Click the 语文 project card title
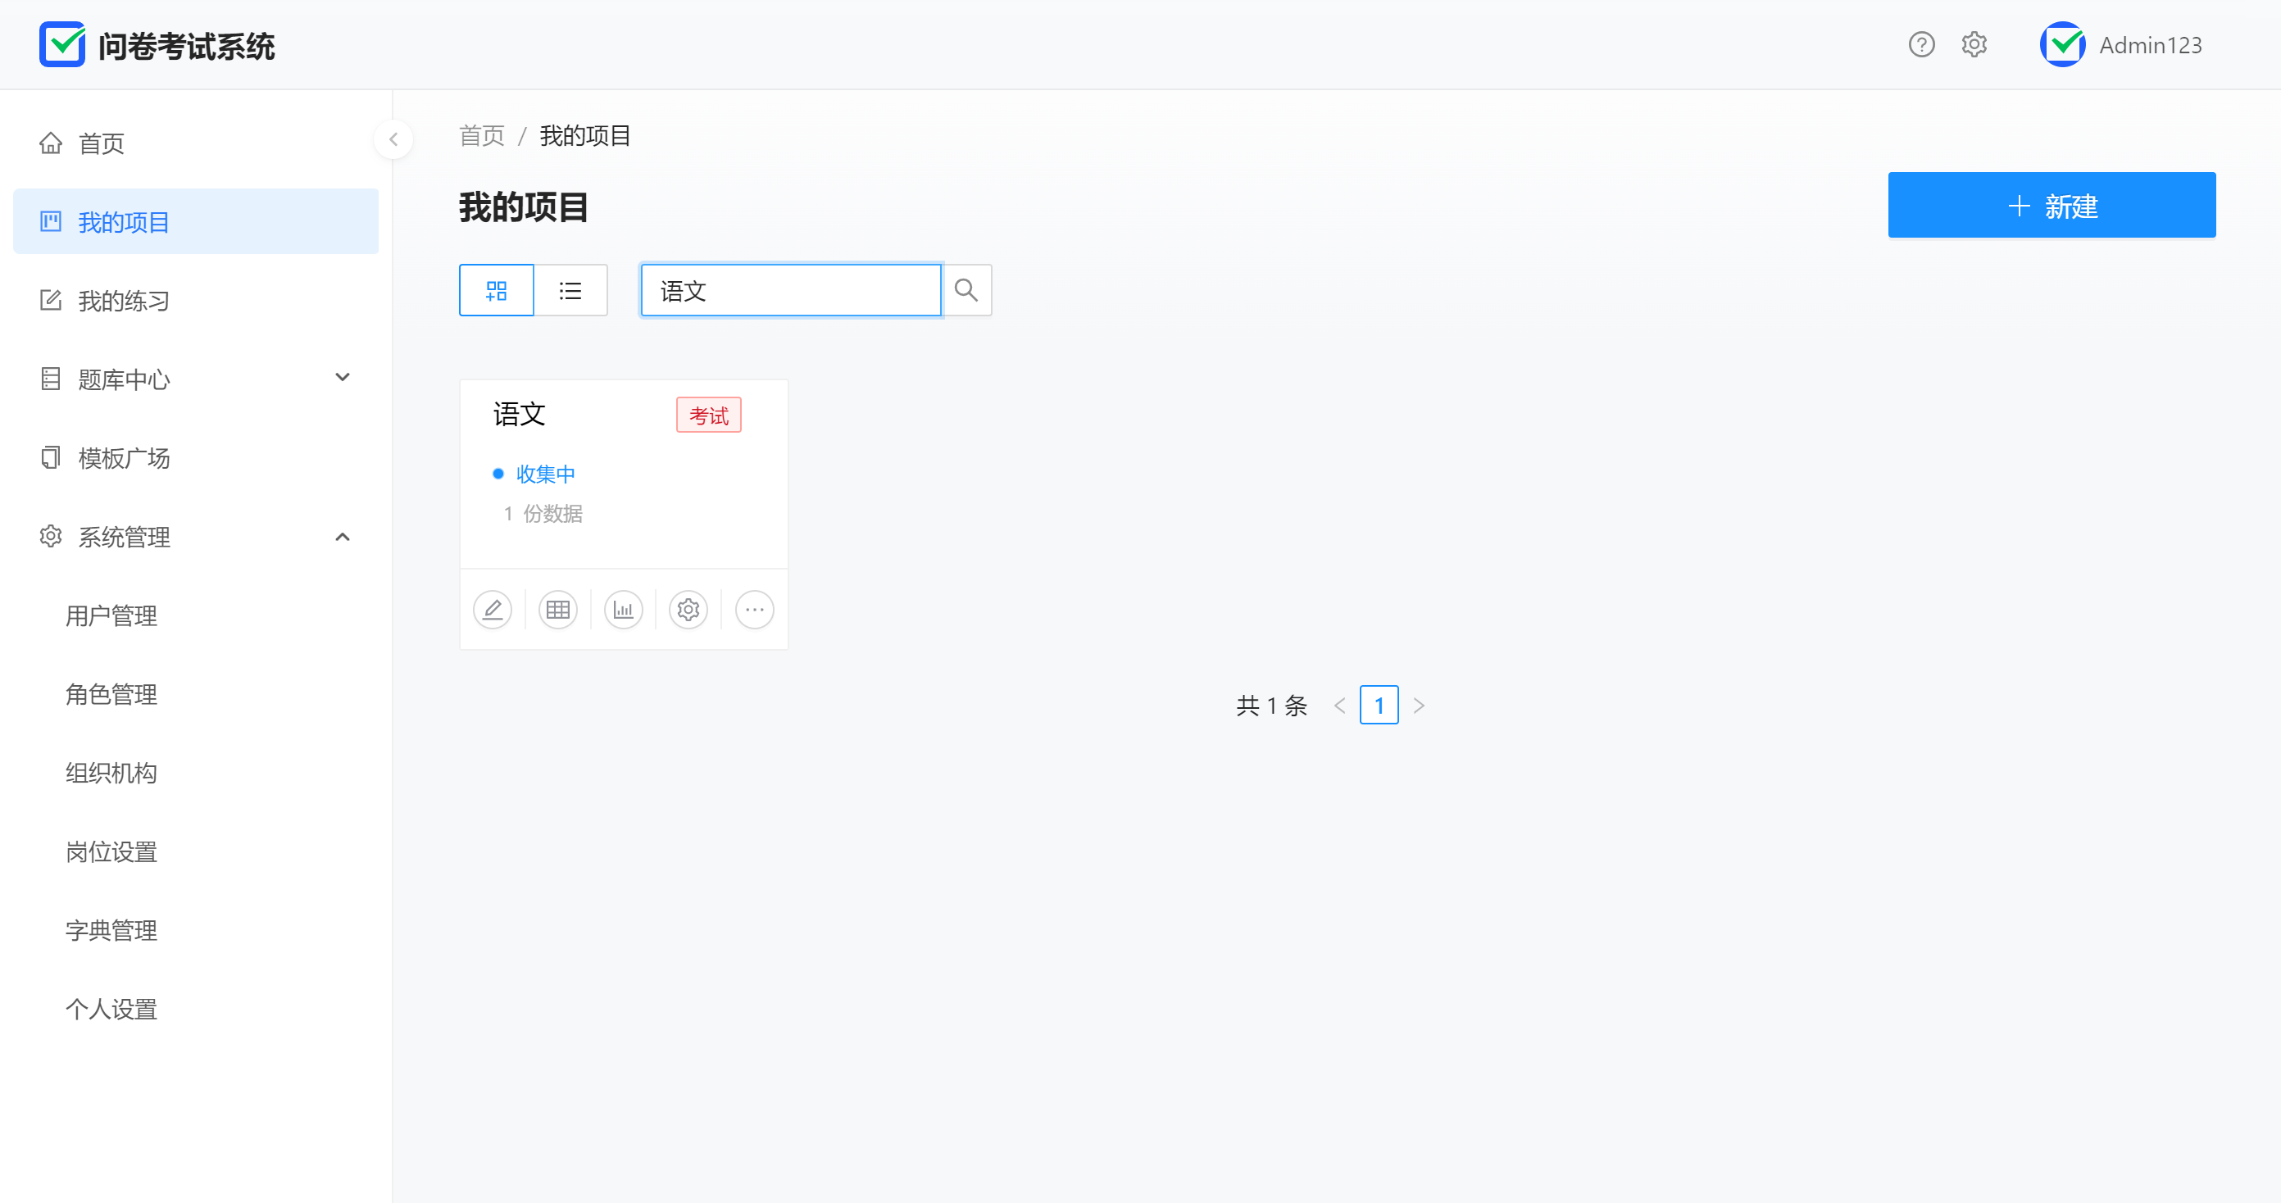The height and width of the screenshot is (1203, 2281). (x=519, y=415)
